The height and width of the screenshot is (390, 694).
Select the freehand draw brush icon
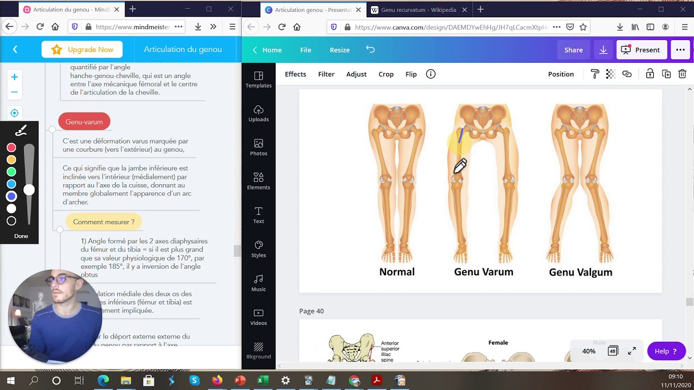21,131
